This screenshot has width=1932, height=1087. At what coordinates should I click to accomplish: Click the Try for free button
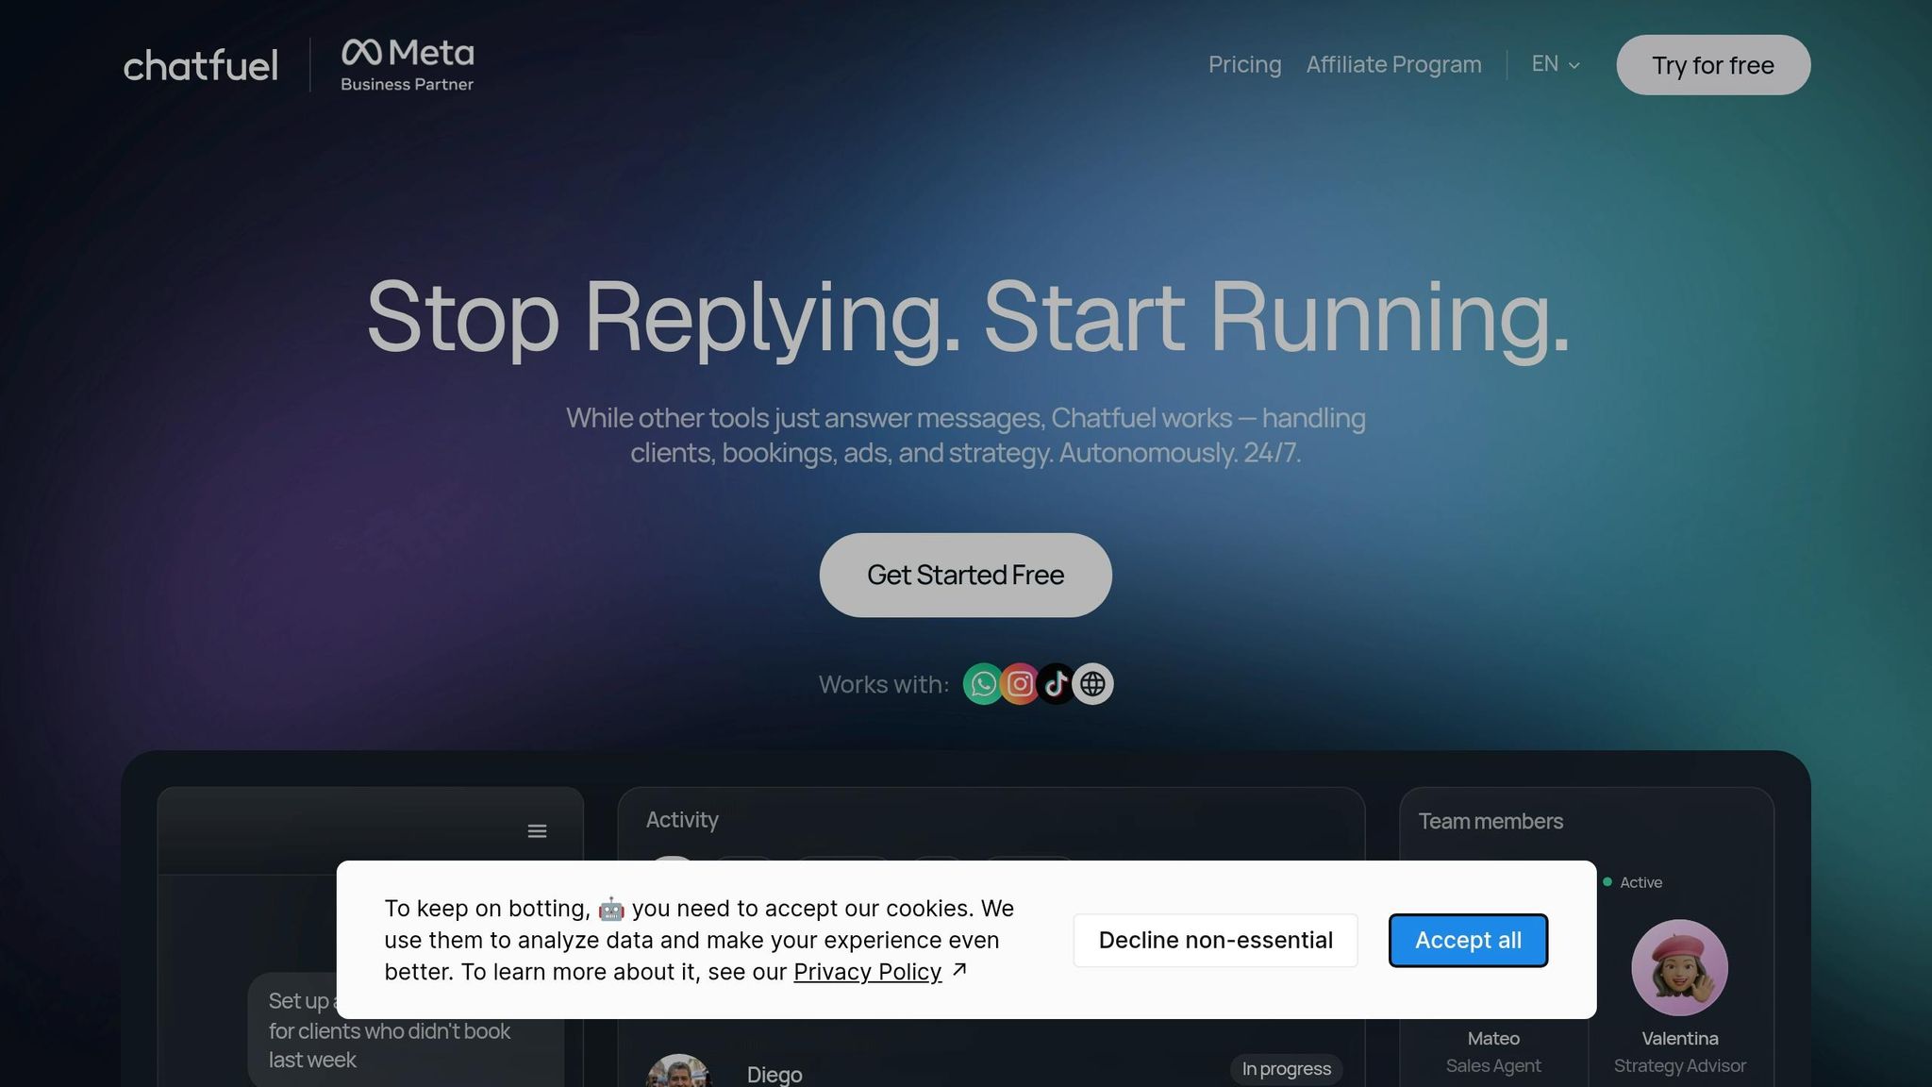click(1713, 65)
